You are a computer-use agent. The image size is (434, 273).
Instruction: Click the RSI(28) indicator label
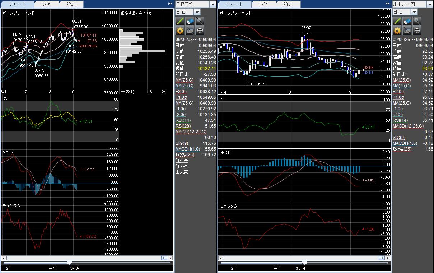tap(183, 126)
